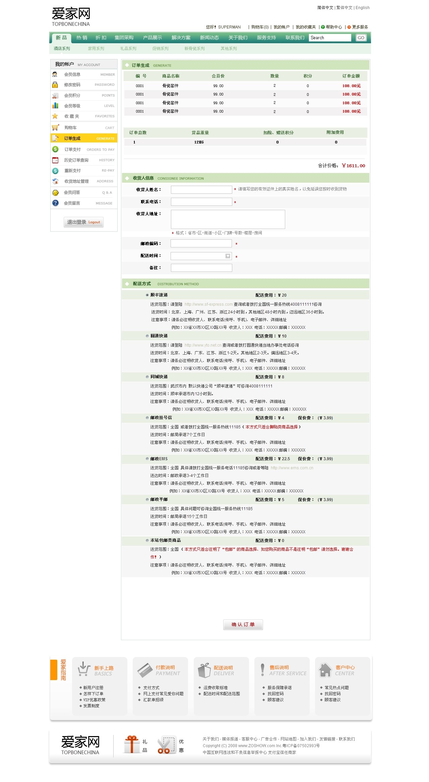Select 邮政挂号信 delivery radio button
The height and width of the screenshot is (782, 429).
147,418
